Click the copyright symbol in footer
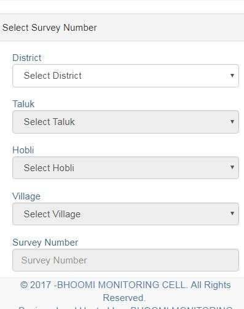244x309 pixels. click(x=24, y=285)
